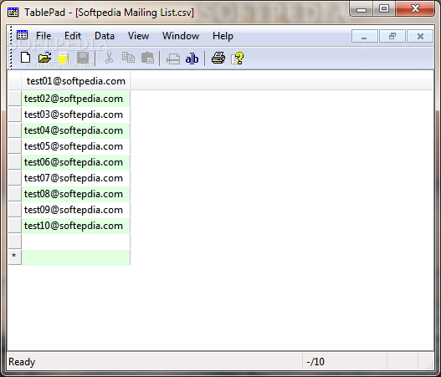The width and height of the screenshot is (441, 377).
Task: Open the View menu
Action: click(x=138, y=36)
